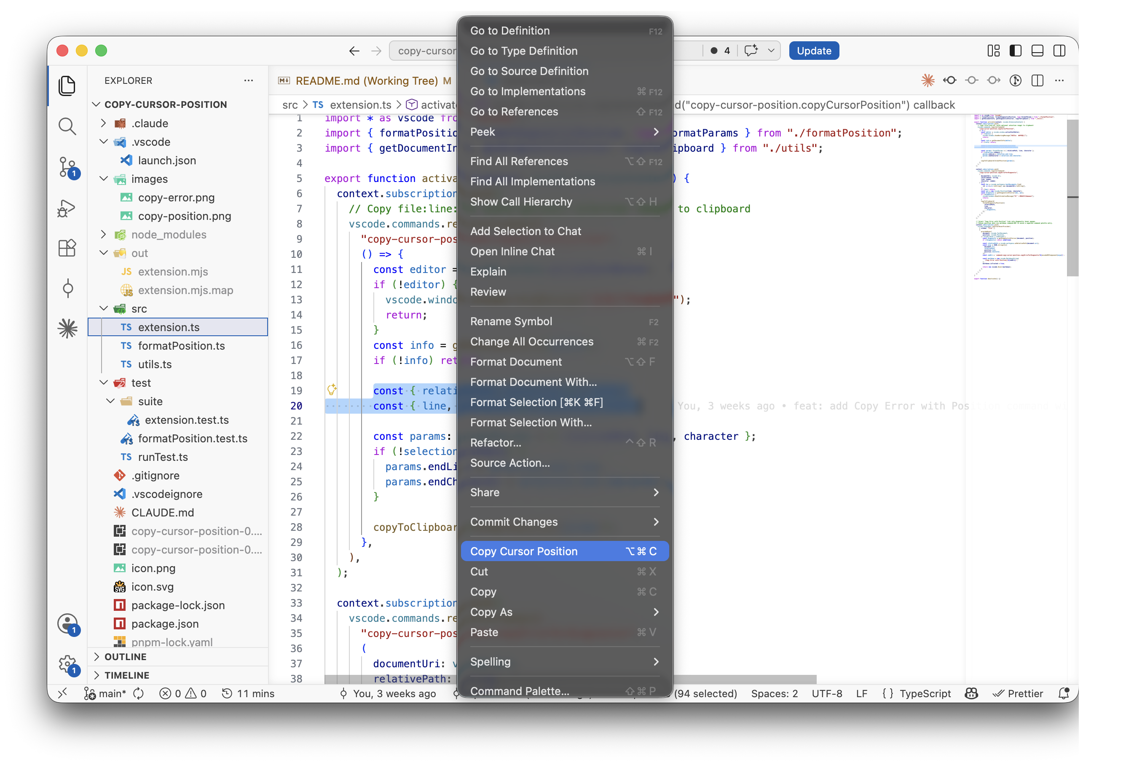Expand the .claude folder
This screenshot has width=1126, height=765.
tap(103, 123)
